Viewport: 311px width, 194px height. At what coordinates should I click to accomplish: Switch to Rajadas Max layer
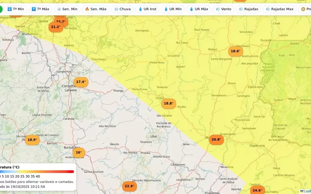(279, 9)
